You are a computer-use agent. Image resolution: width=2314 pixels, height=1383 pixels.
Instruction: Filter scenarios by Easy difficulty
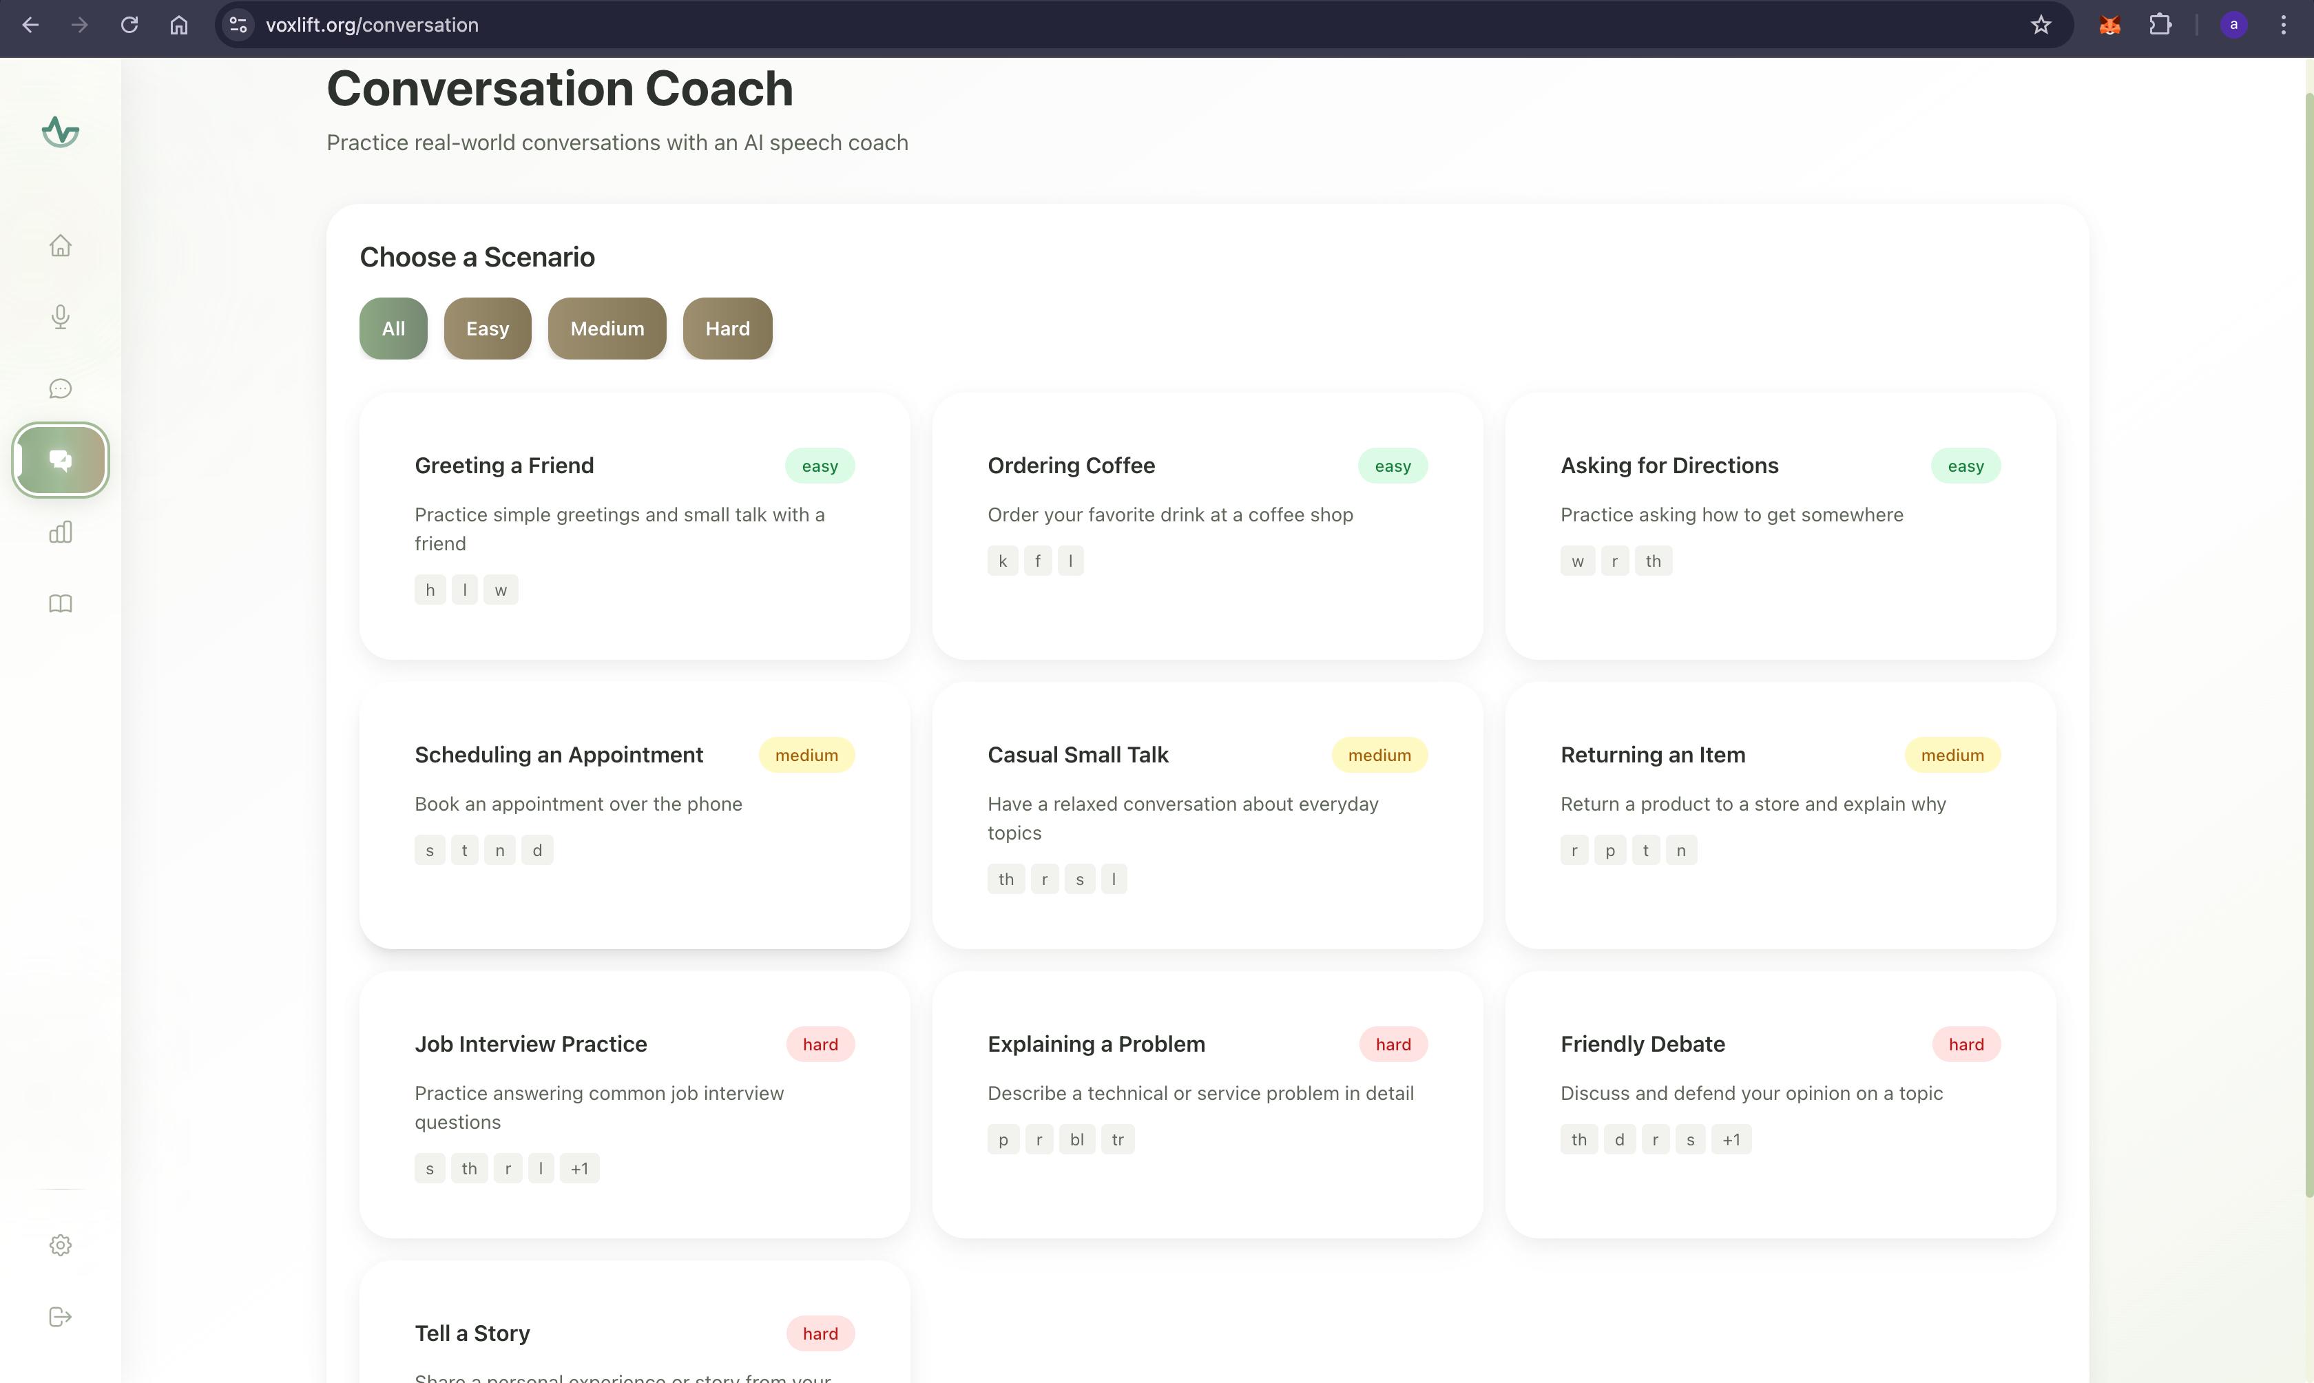coord(487,328)
